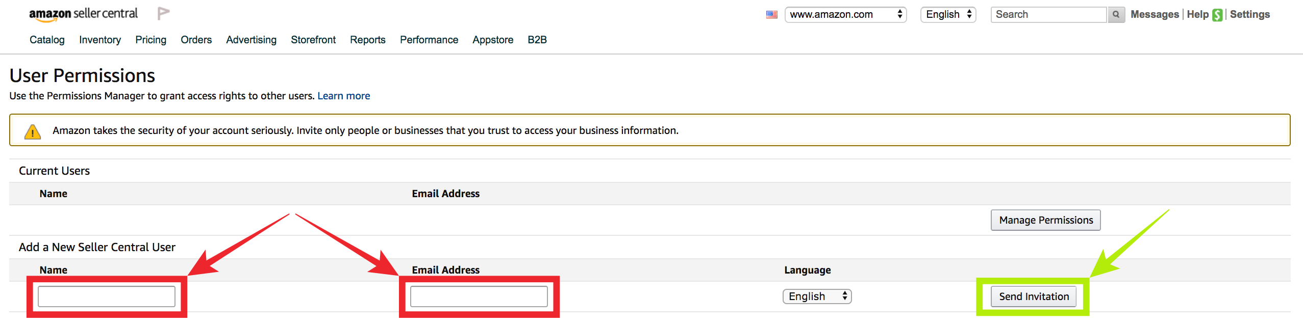
Task: Click the gray flag icon
Action: point(163,14)
